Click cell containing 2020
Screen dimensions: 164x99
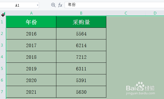(x=31, y=80)
